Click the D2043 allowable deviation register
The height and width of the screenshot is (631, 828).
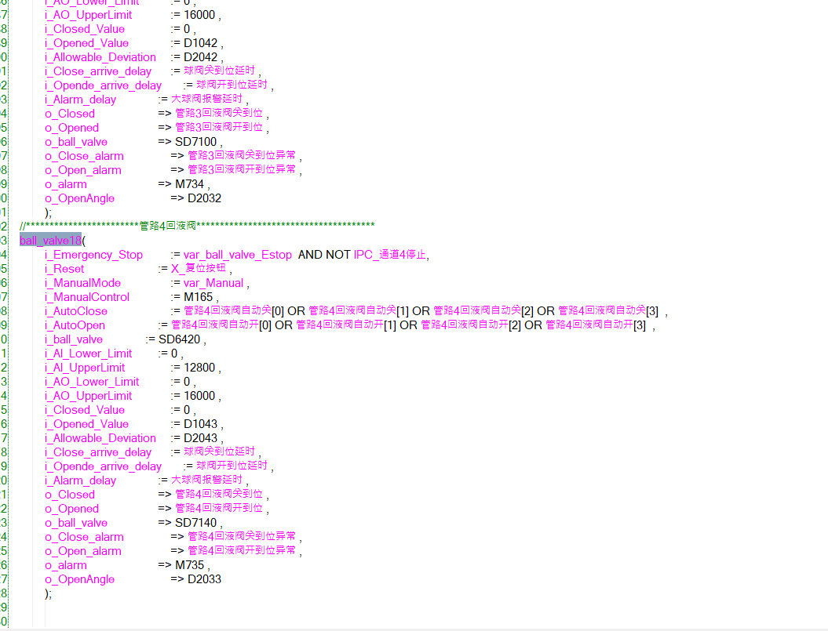pos(200,438)
